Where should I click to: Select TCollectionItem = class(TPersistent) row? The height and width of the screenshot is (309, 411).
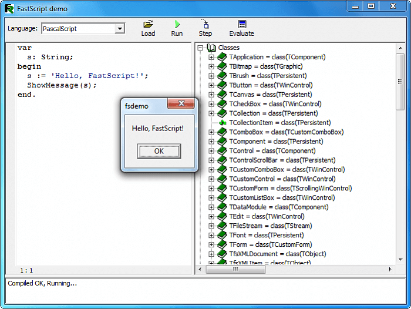click(x=280, y=123)
